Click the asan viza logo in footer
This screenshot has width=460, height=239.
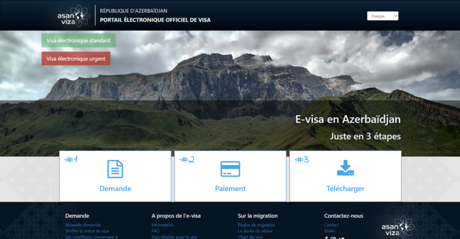pos(396,227)
